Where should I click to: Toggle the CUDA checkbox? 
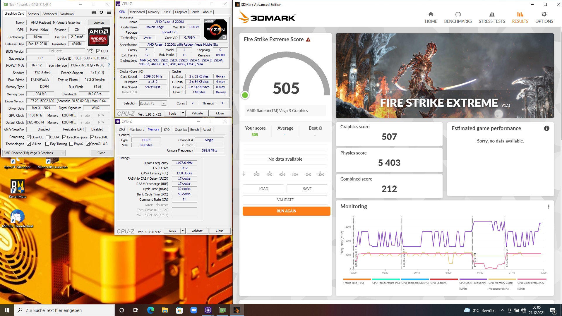[x=47, y=137]
